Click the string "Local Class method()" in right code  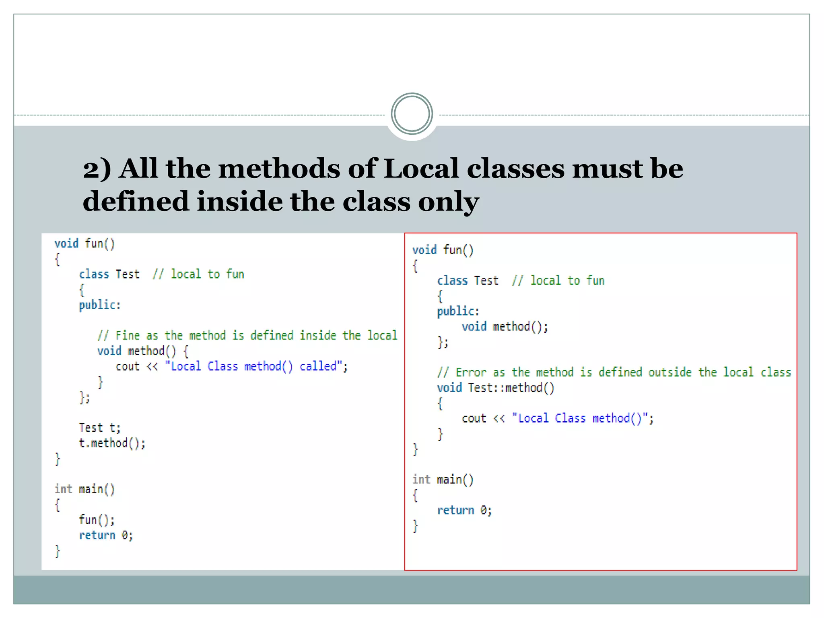580,418
